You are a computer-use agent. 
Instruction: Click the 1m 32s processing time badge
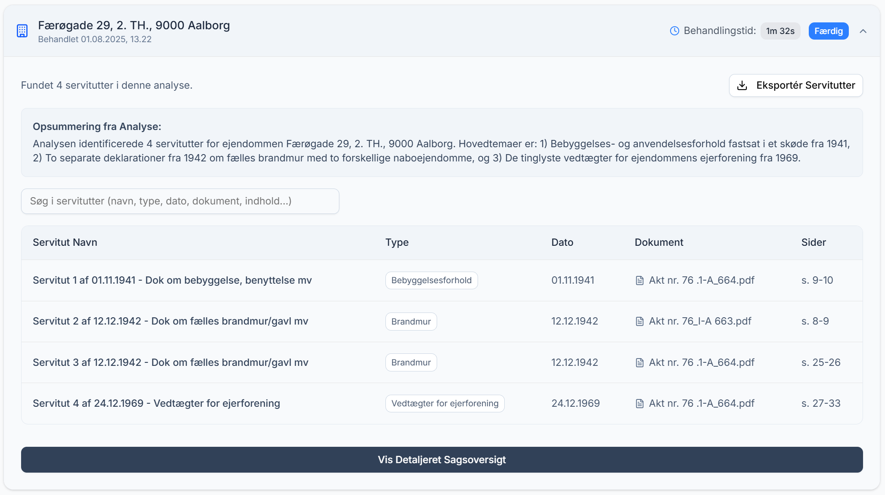(x=780, y=31)
